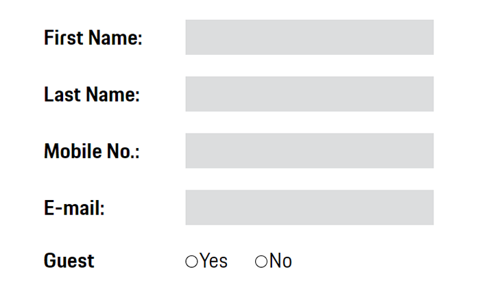480x298 pixels.
Task: Click the "No" option text
Action: coord(280,261)
